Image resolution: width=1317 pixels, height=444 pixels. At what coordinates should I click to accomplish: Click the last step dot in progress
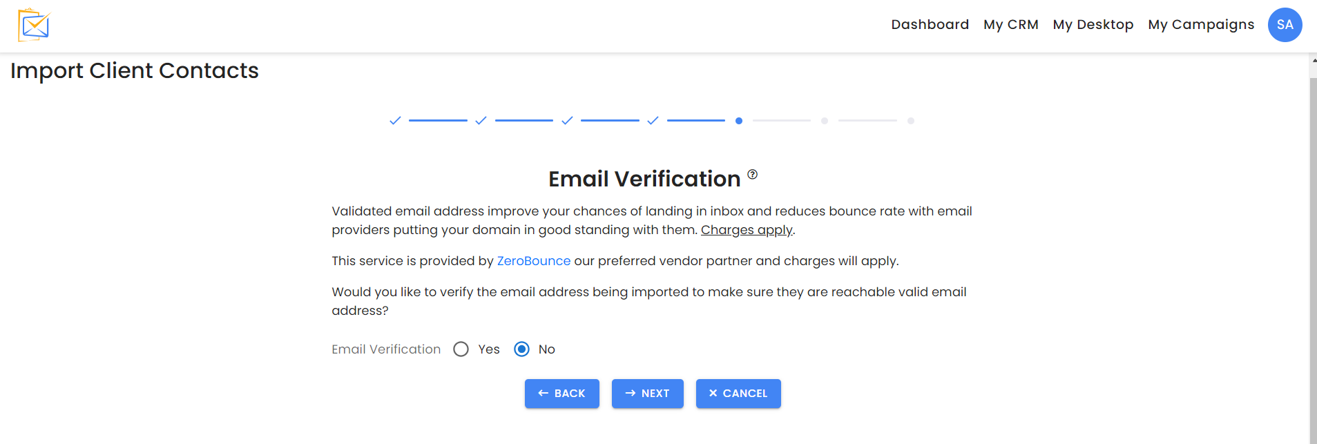(x=911, y=121)
